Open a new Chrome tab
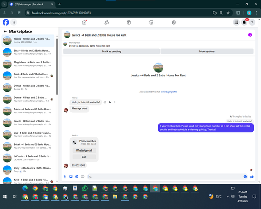Image resolution: width=261 pixels, height=209 pixels. click(60, 4)
